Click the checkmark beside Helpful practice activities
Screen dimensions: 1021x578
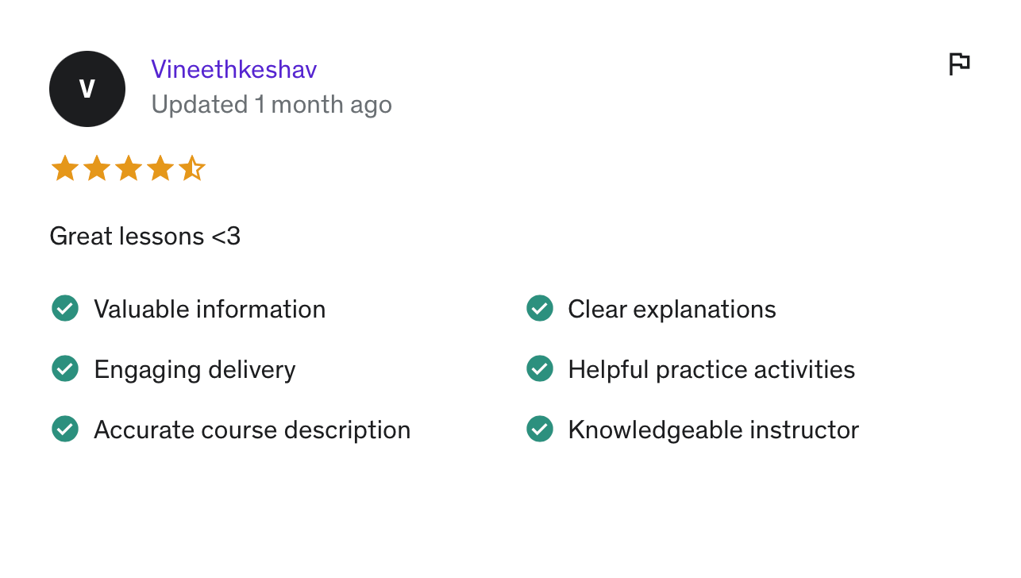(x=540, y=368)
